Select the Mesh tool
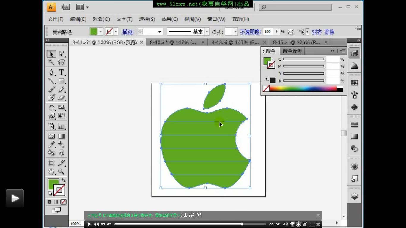The height and width of the screenshot is (228, 406). pyautogui.click(x=51, y=136)
